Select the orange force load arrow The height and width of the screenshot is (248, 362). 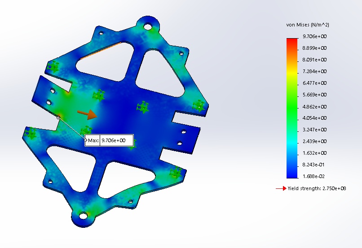[x=87, y=114]
